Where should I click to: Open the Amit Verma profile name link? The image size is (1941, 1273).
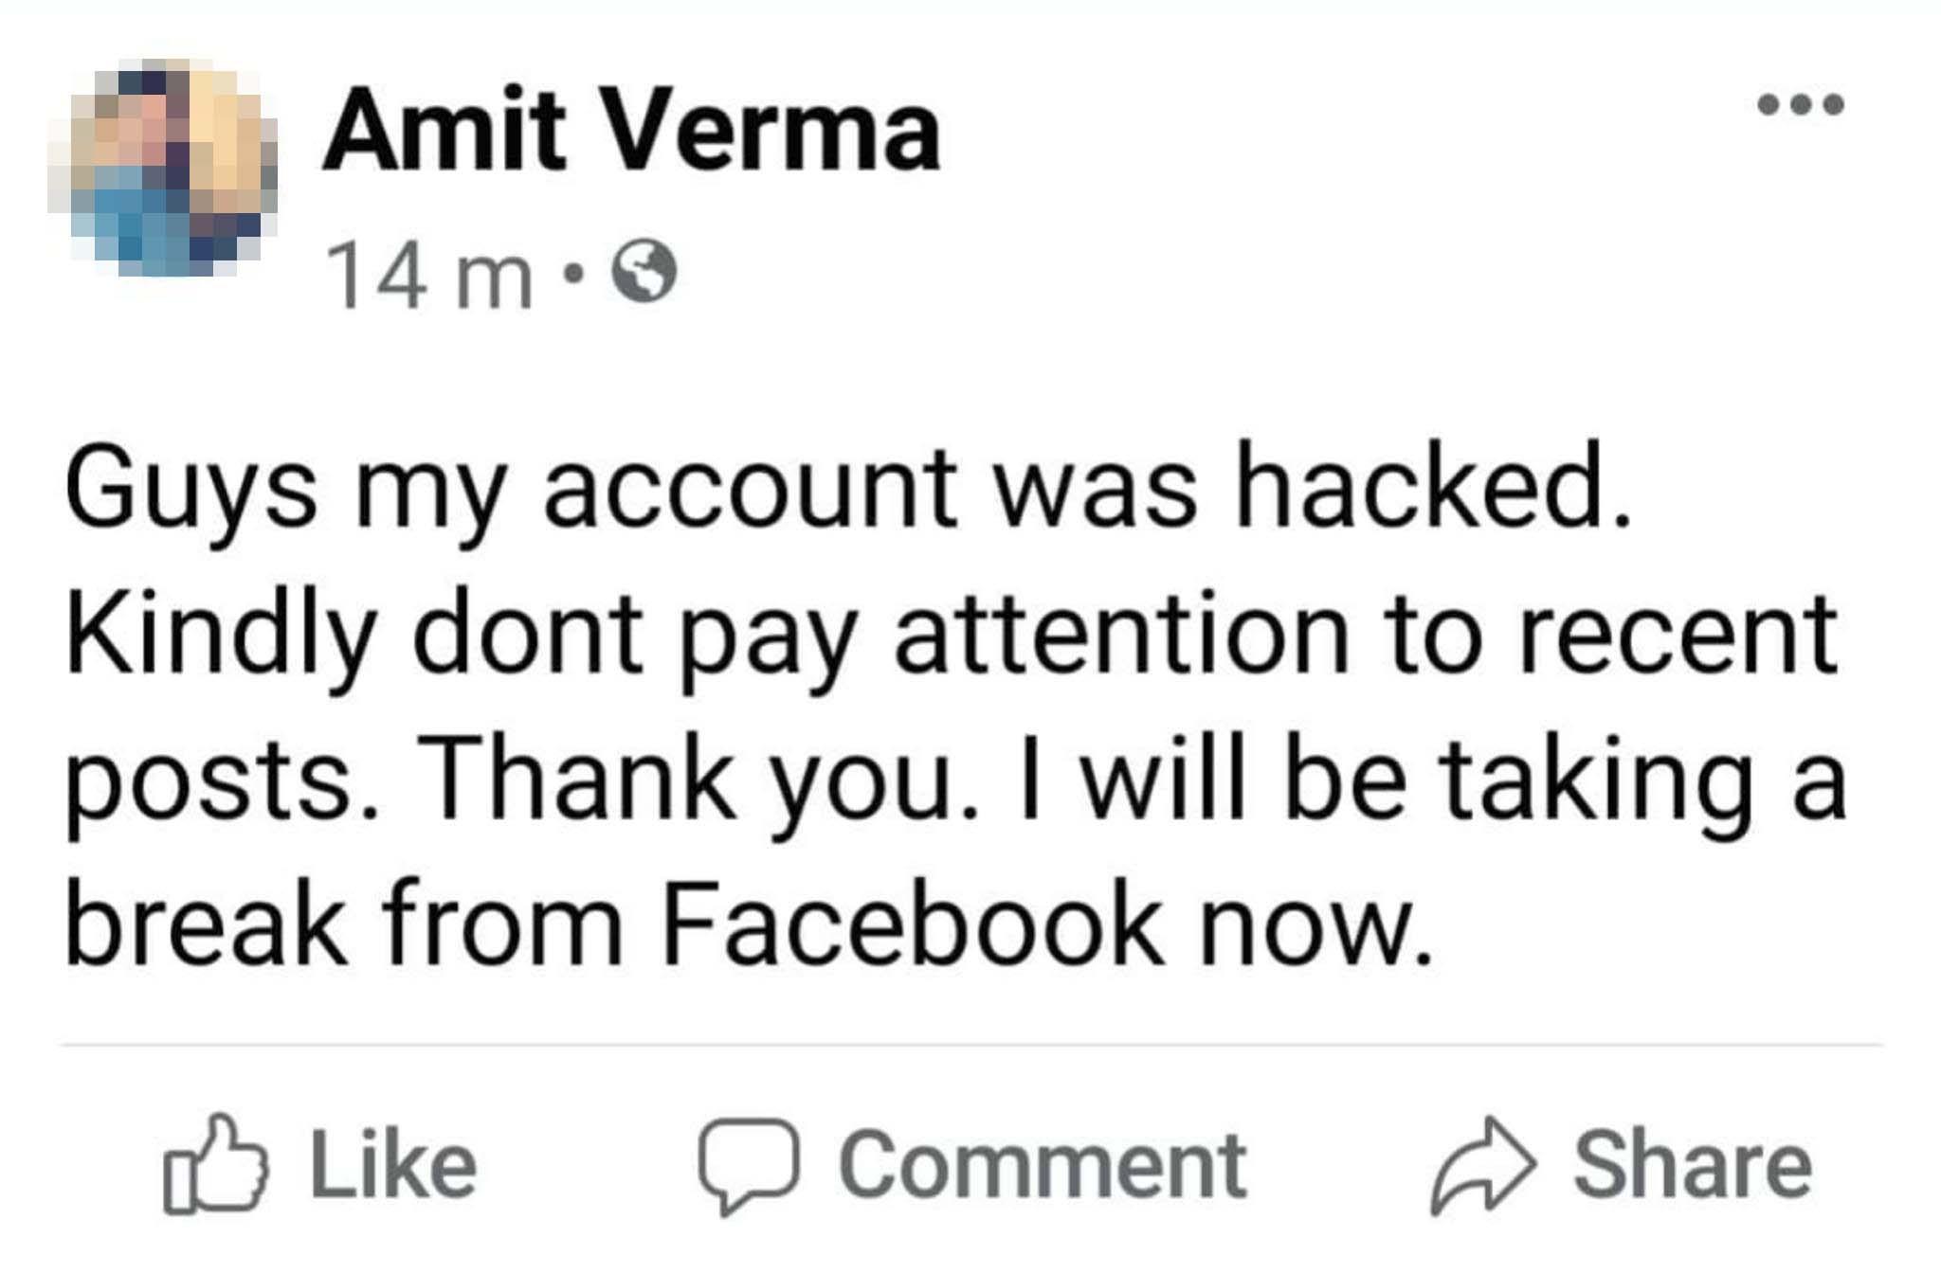coord(631,130)
